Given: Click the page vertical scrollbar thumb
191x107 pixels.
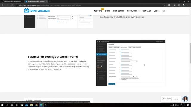Looking at the screenshot, I should pyautogui.click(x=190, y=53).
